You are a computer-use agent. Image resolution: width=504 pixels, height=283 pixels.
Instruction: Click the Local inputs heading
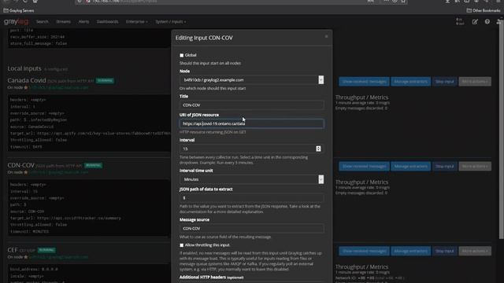[x=24, y=68]
